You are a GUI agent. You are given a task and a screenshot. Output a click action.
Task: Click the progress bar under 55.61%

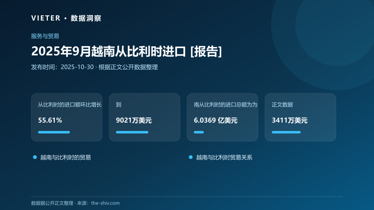(54, 132)
